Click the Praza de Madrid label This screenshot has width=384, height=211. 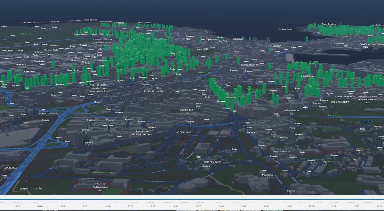pyautogui.click(x=204, y=73)
